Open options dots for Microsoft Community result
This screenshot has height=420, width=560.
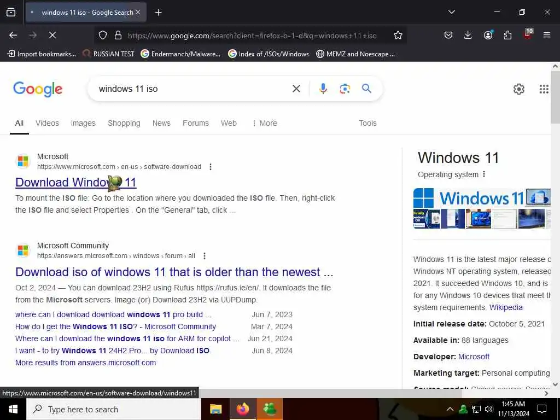pyautogui.click(x=205, y=256)
